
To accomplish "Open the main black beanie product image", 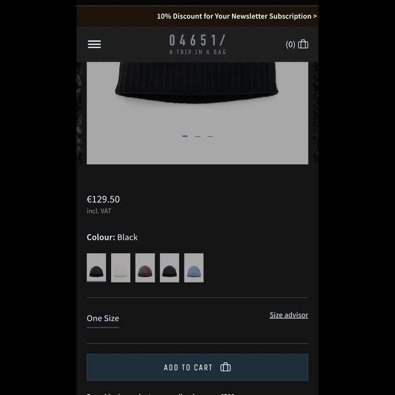I will pyautogui.click(x=197, y=113).
